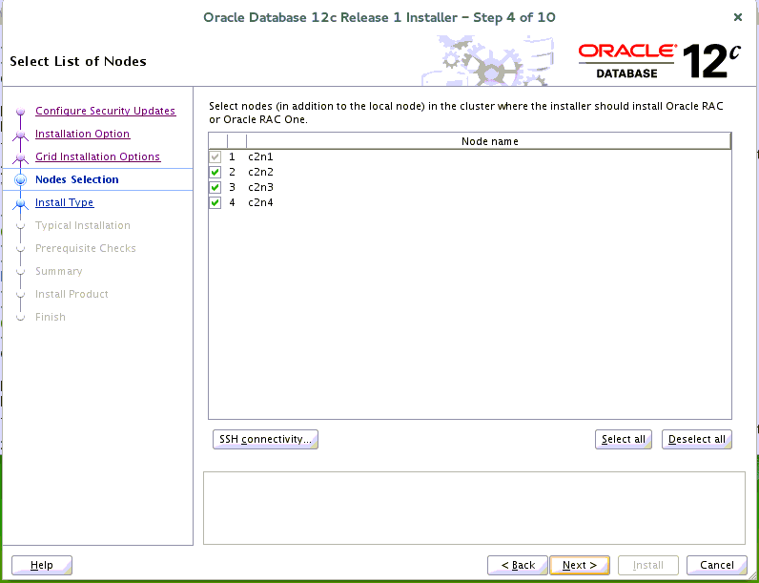Viewport: 759px width, 583px height.
Task: Deselect the c2n4 node checkbox
Action: 215,202
